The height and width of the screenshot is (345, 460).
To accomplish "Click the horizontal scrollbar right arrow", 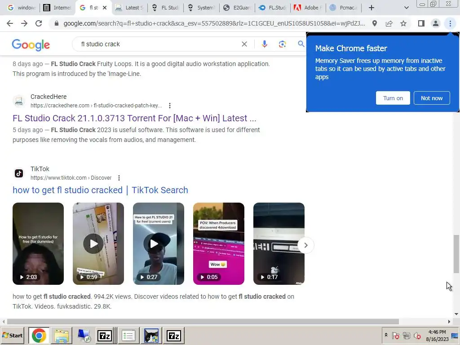I will pos(449,322).
